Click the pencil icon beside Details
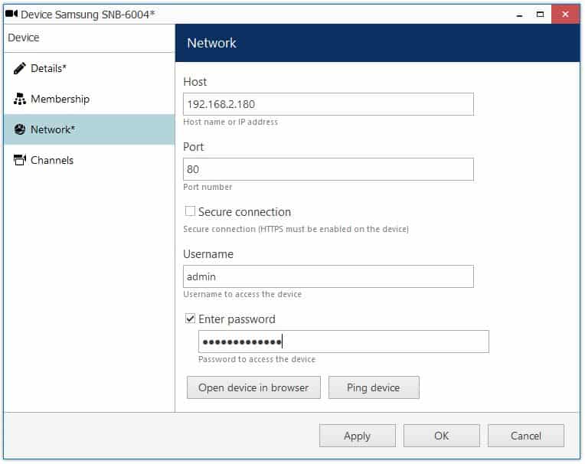Image resolution: width=585 pixels, height=464 pixels. coord(20,68)
